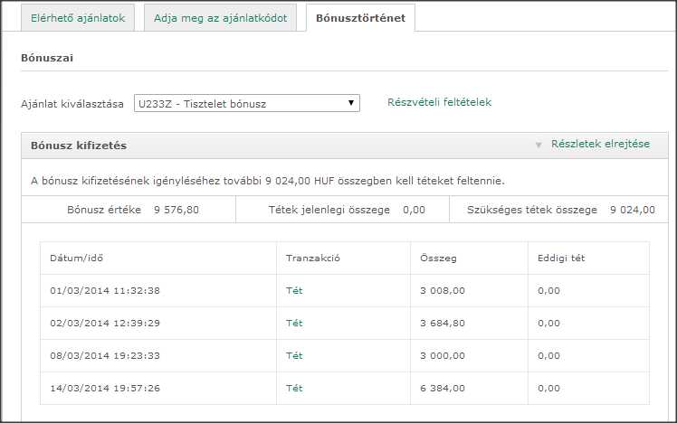Switch to Adja meg az ajánlatkódot tab
The height and width of the screenshot is (423, 677).
tap(220, 18)
